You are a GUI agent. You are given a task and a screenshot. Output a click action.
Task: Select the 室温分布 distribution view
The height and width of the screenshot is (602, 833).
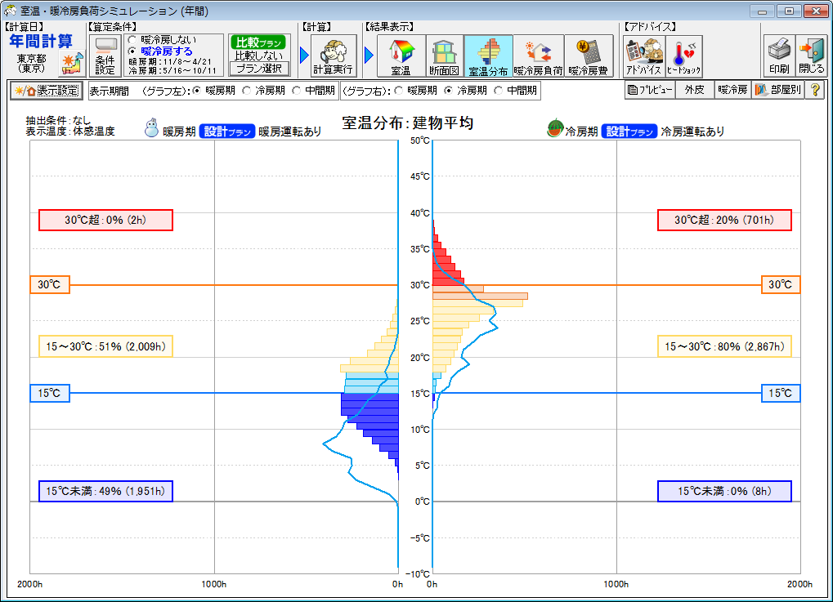(x=488, y=56)
